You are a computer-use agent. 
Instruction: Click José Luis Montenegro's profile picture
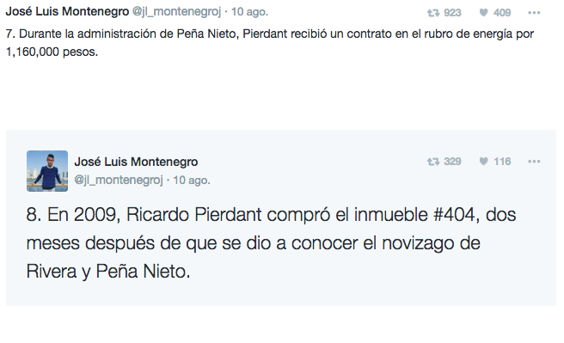pos(47,171)
